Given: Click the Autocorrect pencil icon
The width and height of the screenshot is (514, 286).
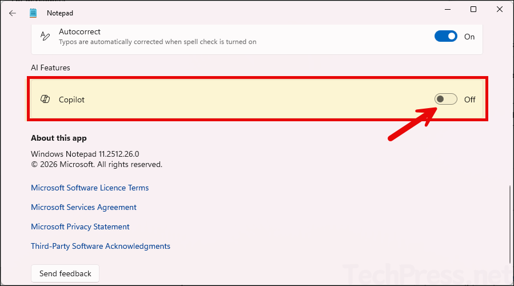Looking at the screenshot, I should pos(45,37).
